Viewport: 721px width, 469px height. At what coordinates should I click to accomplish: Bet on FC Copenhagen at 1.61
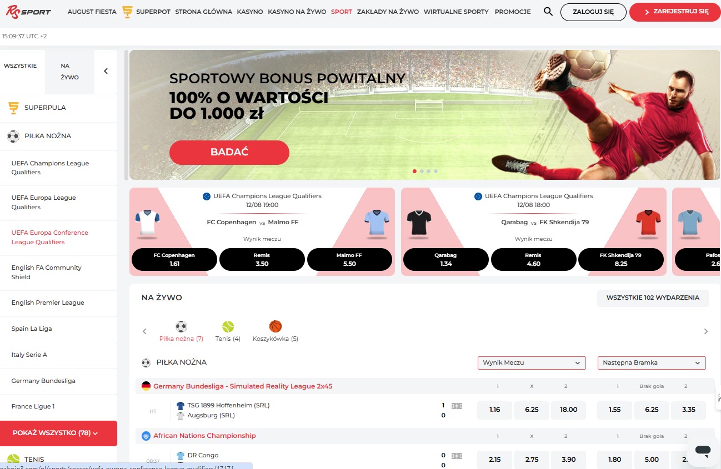(x=174, y=259)
